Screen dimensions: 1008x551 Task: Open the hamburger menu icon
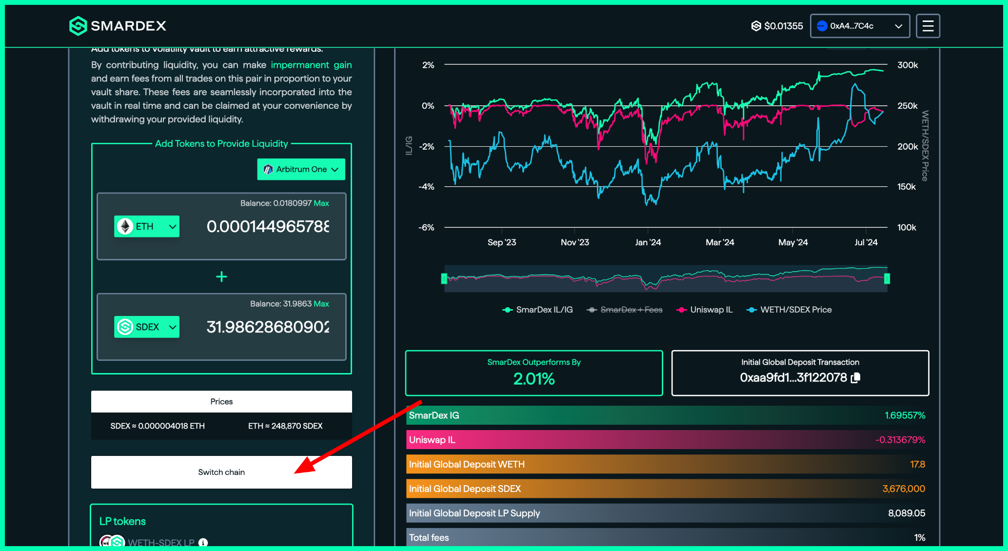click(x=928, y=26)
